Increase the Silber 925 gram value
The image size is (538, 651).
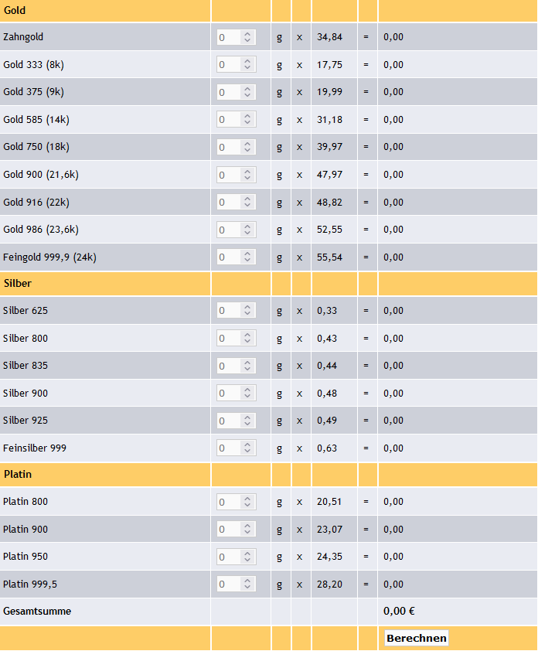[x=247, y=418]
